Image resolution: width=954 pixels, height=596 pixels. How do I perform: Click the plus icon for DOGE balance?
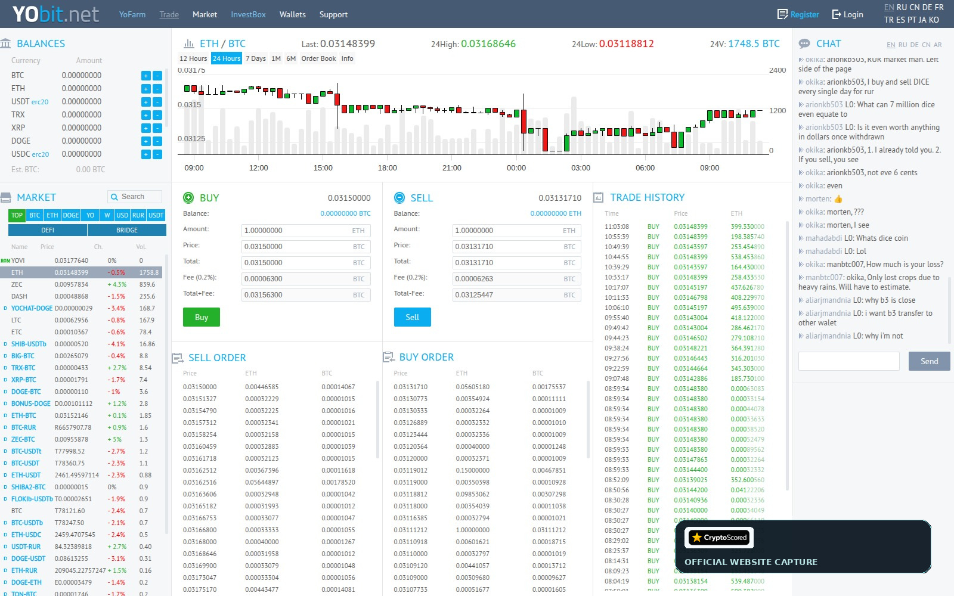[x=145, y=141]
